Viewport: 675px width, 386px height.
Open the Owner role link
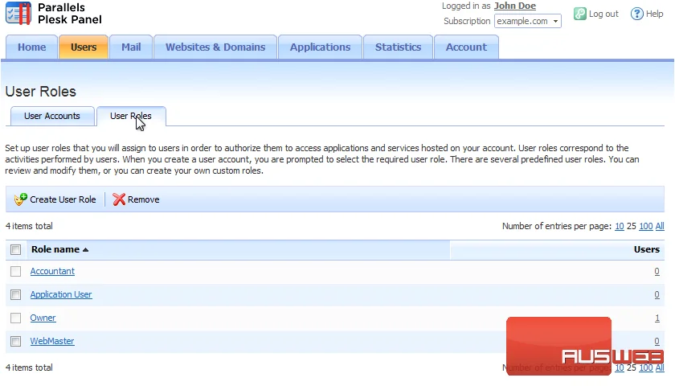pyautogui.click(x=43, y=318)
